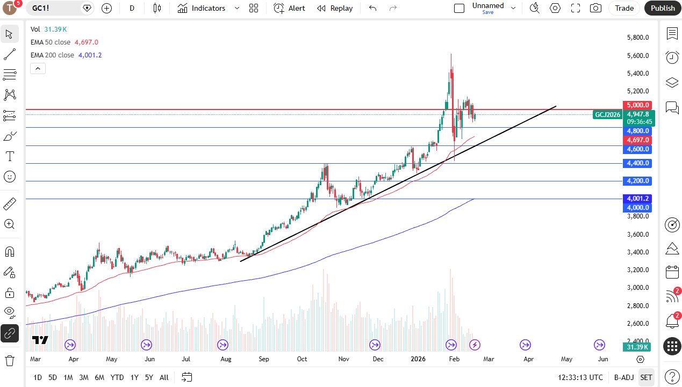Open the candlestick chart style menu
Viewport: 682px width, 387px height.
(157, 8)
